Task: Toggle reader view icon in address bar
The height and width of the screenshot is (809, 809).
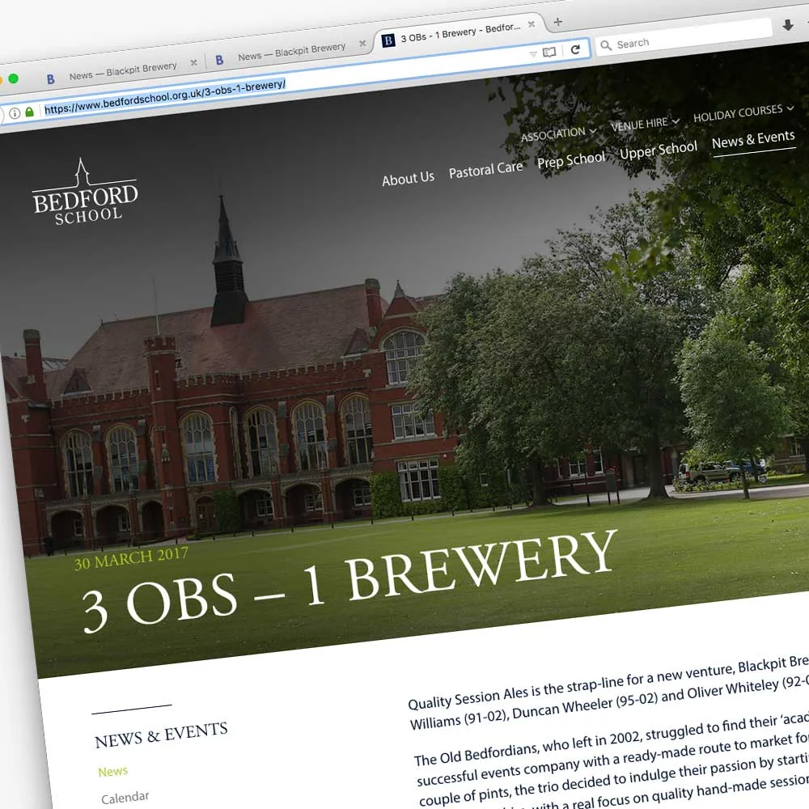Action: [x=549, y=52]
